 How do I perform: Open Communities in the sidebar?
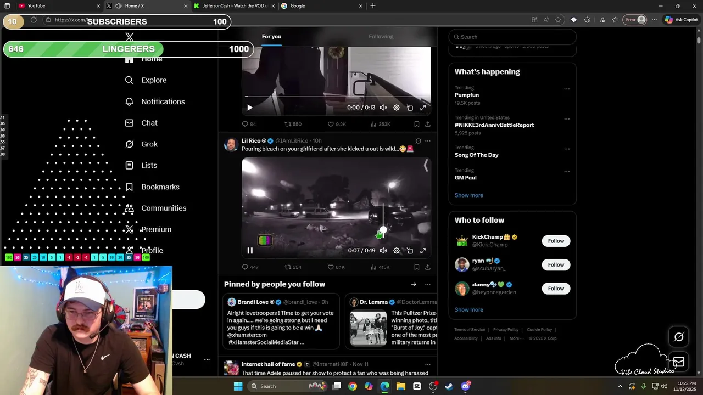click(155, 208)
